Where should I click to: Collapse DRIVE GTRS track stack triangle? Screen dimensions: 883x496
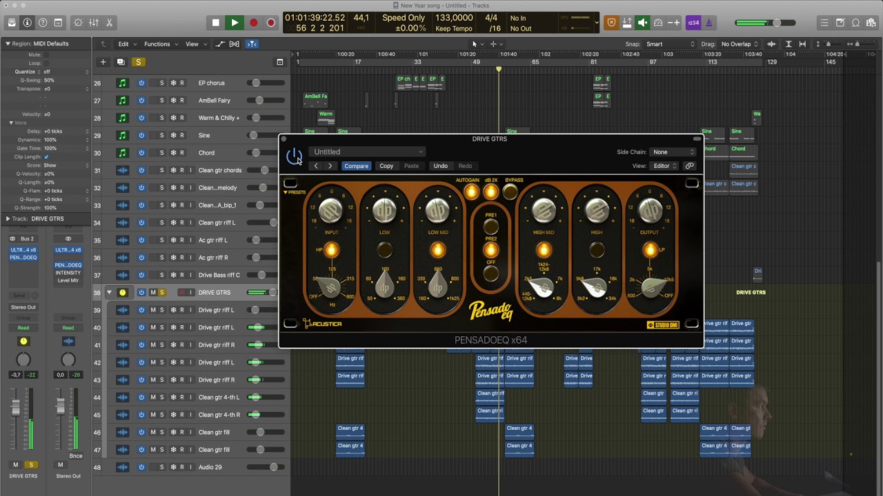coord(108,293)
